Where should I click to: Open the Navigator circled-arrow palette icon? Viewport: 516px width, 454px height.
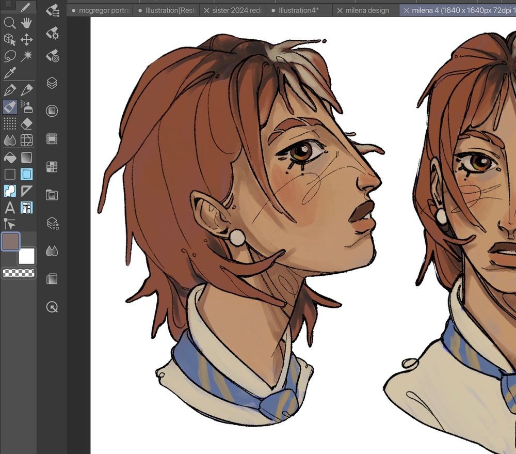point(52,307)
